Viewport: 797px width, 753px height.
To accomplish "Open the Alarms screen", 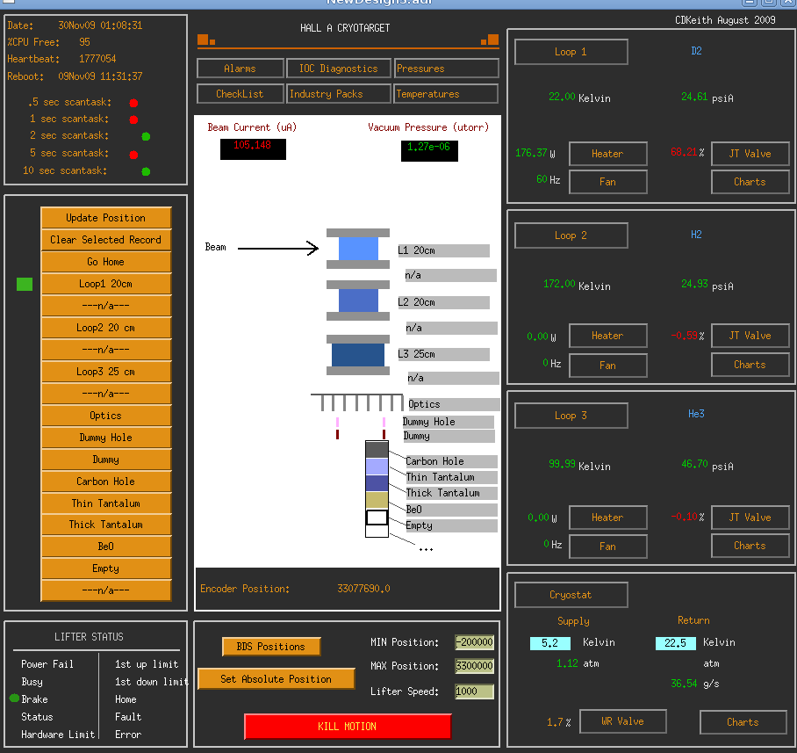I will coord(240,69).
